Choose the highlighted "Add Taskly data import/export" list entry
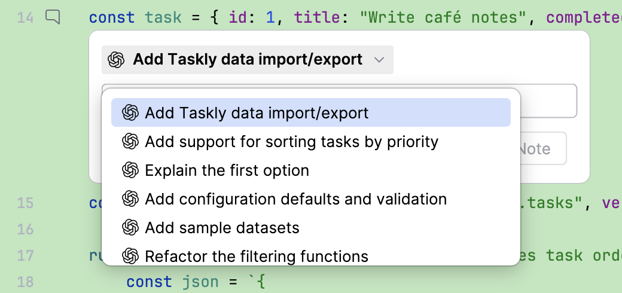Screen dimensions: 622x293 (x=310, y=112)
